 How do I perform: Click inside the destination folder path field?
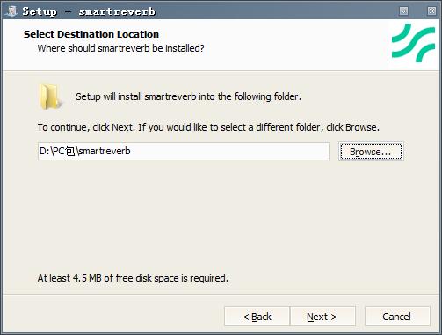coord(184,152)
